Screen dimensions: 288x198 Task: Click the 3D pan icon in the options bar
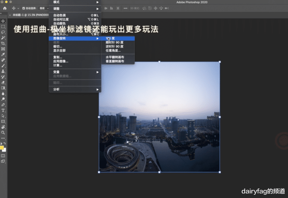coord(156,8)
